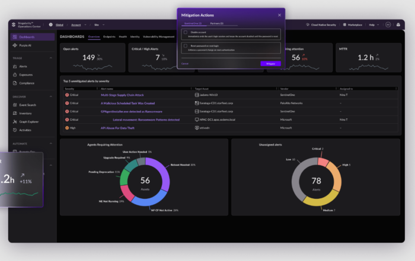Click the rightmost icon in the top header
Screen dimensions: 415x261
tap(398, 25)
